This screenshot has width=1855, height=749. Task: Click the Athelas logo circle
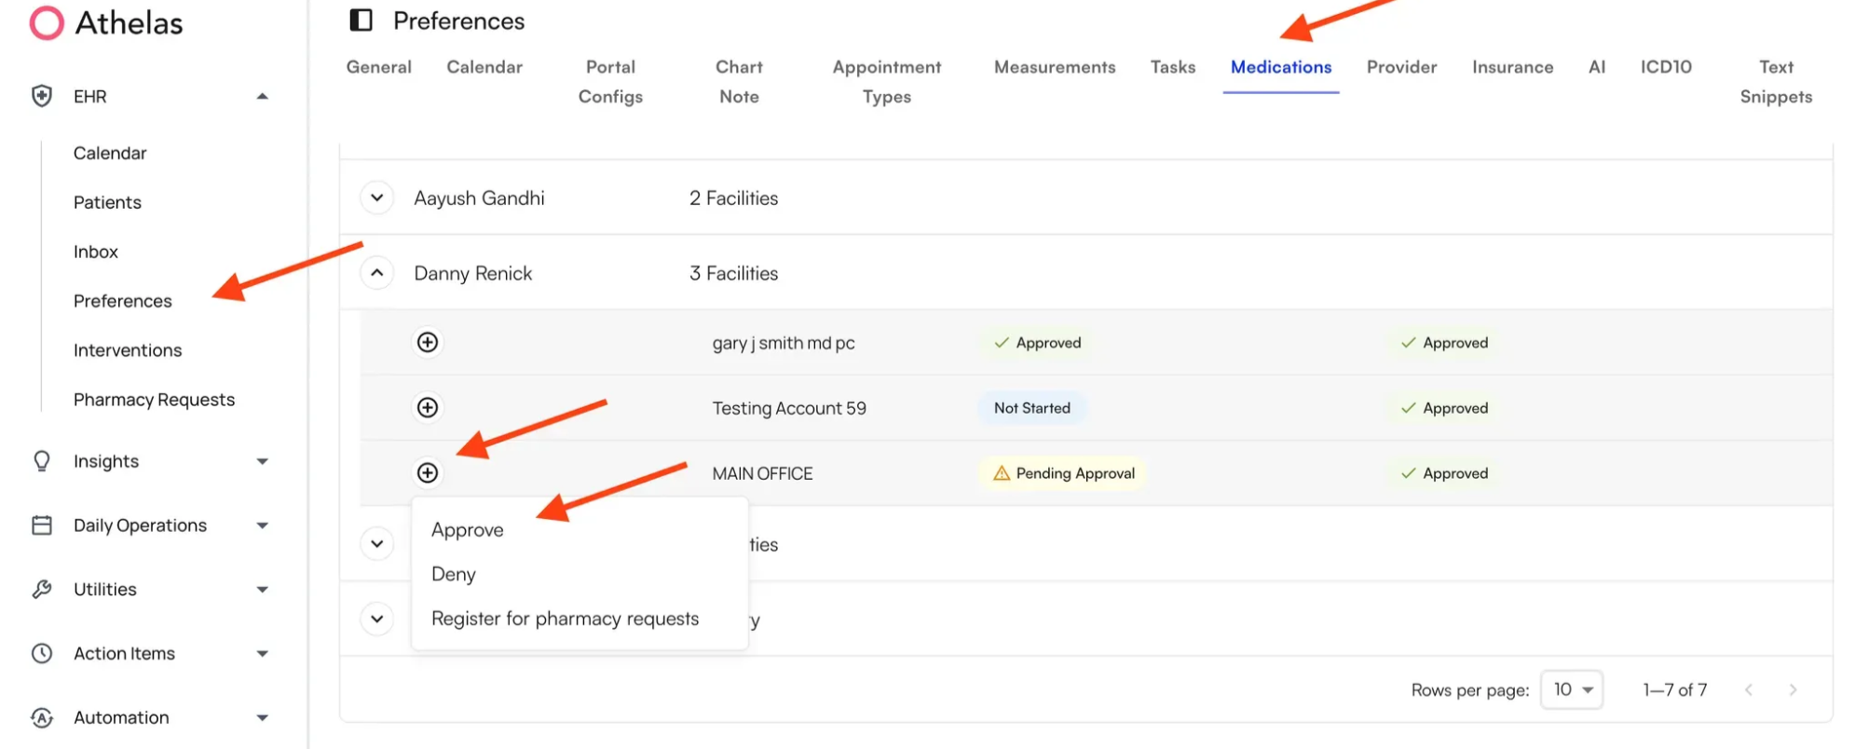coord(47,22)
